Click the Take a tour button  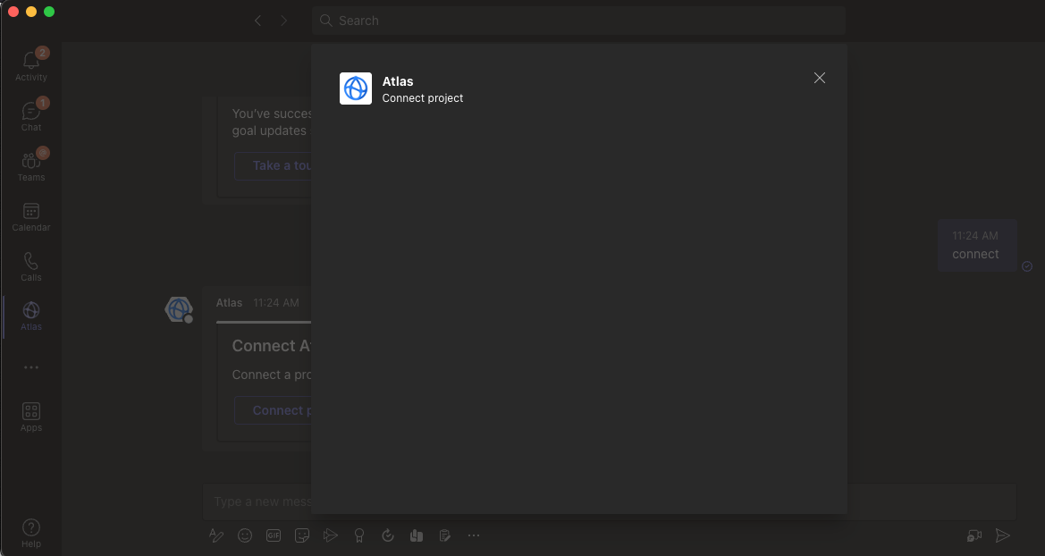click(274, 165)
